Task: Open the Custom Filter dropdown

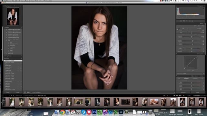Action: point(198,96)
